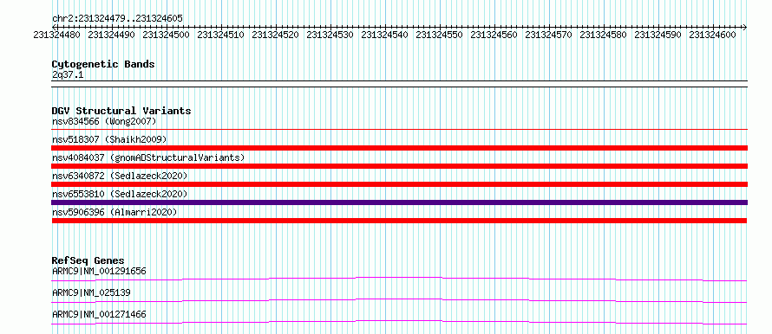
Task: Click variant label nsv6553810 (Sedlazeck2020)
Action: tap(120, 194)
